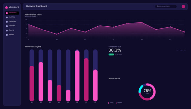The width and height of the screenshot is (191, 109).
Task: Click the green percentage change badge
Action: pyautogui.click(x=111, y=54)
